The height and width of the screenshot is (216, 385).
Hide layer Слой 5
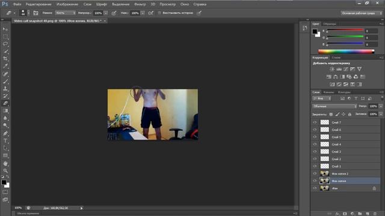pos(315,137)
